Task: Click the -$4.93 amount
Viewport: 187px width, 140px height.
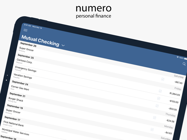Action: [x=168, y=133]
